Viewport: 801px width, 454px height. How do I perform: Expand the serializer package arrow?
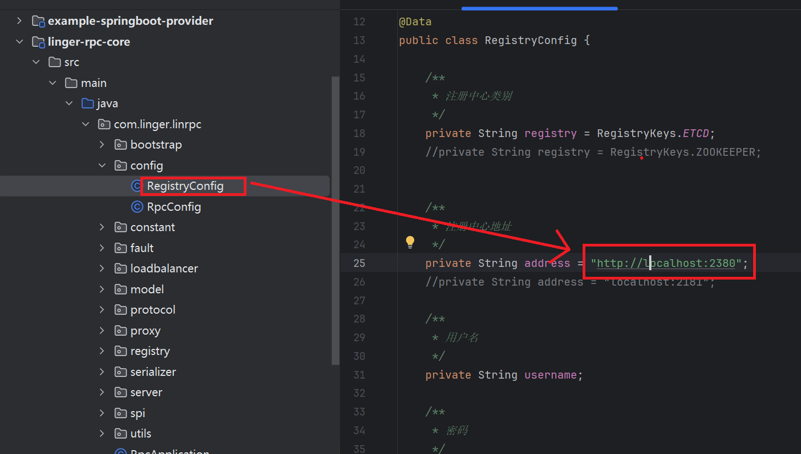[x=102, y=372]
